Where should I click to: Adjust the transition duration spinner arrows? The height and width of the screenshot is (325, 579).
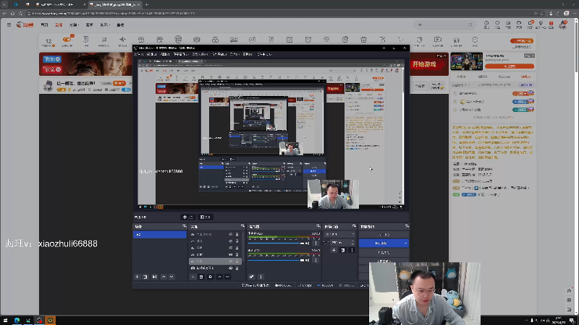[352, 243]
